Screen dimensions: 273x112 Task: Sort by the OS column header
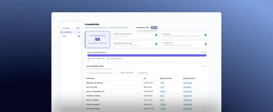click(145, 78)
